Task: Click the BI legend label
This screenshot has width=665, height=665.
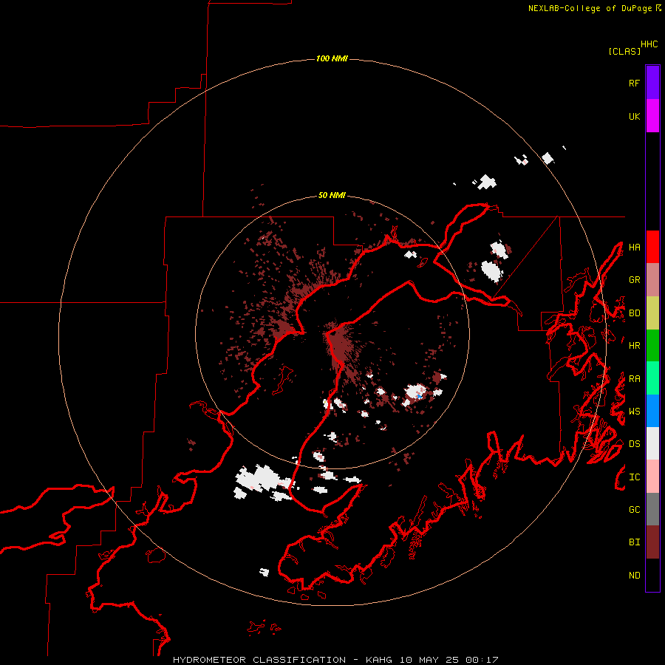Action: coord(634,542)
